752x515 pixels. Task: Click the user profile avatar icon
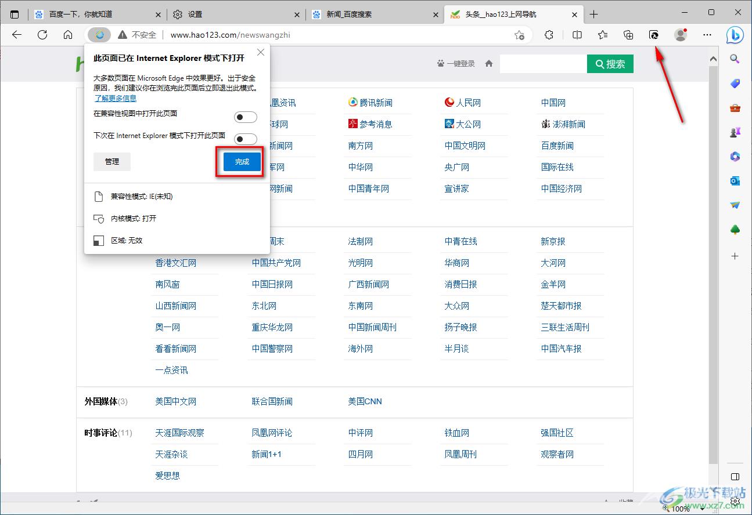pos(681,35)
